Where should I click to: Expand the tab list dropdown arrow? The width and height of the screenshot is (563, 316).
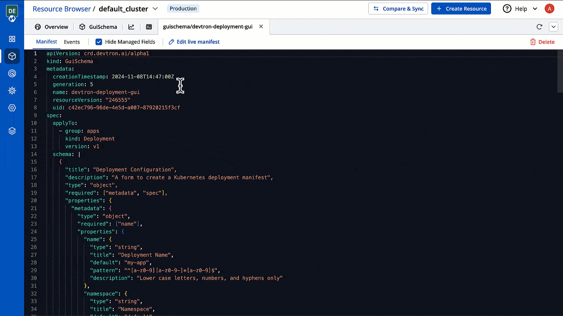[x=553, y=27]
